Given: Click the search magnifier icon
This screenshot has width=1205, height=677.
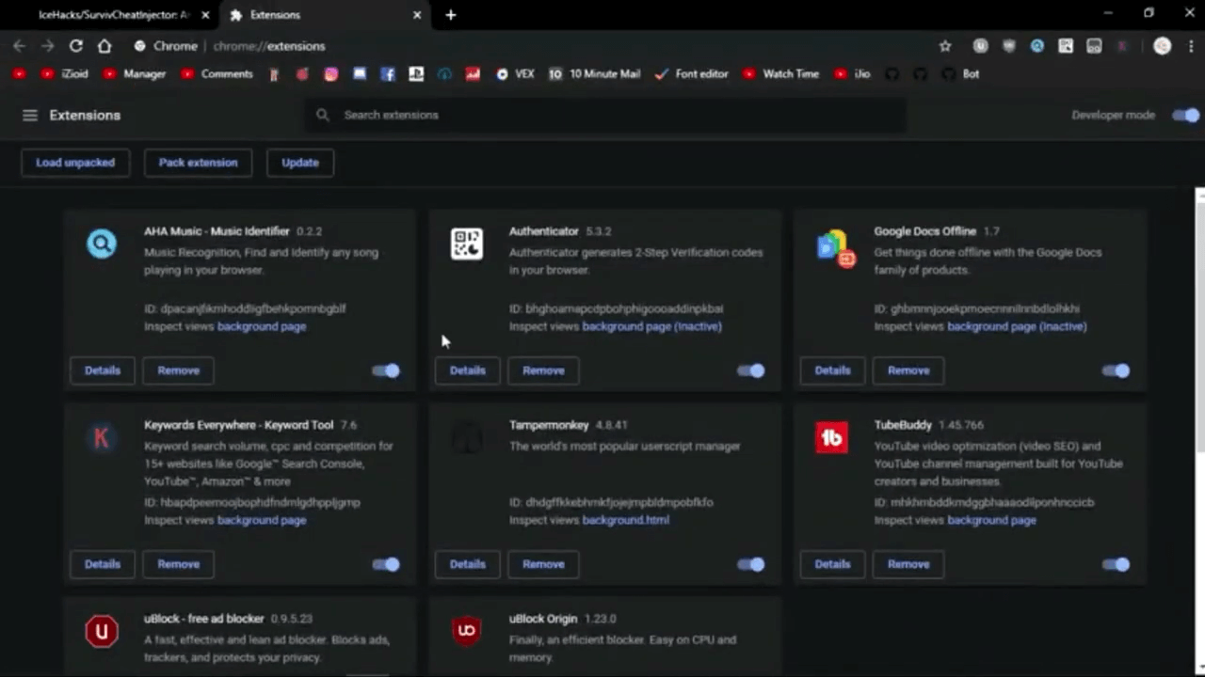Looking at the screenshot, I should coord(323,115).
